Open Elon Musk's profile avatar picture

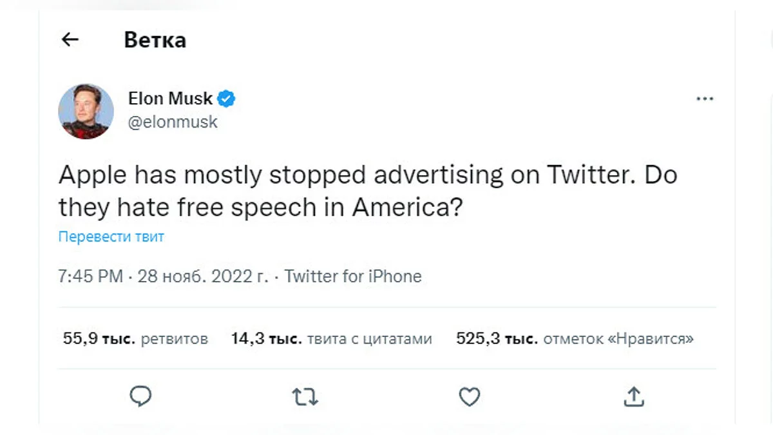pyautogui.click(x=86, y=111)
